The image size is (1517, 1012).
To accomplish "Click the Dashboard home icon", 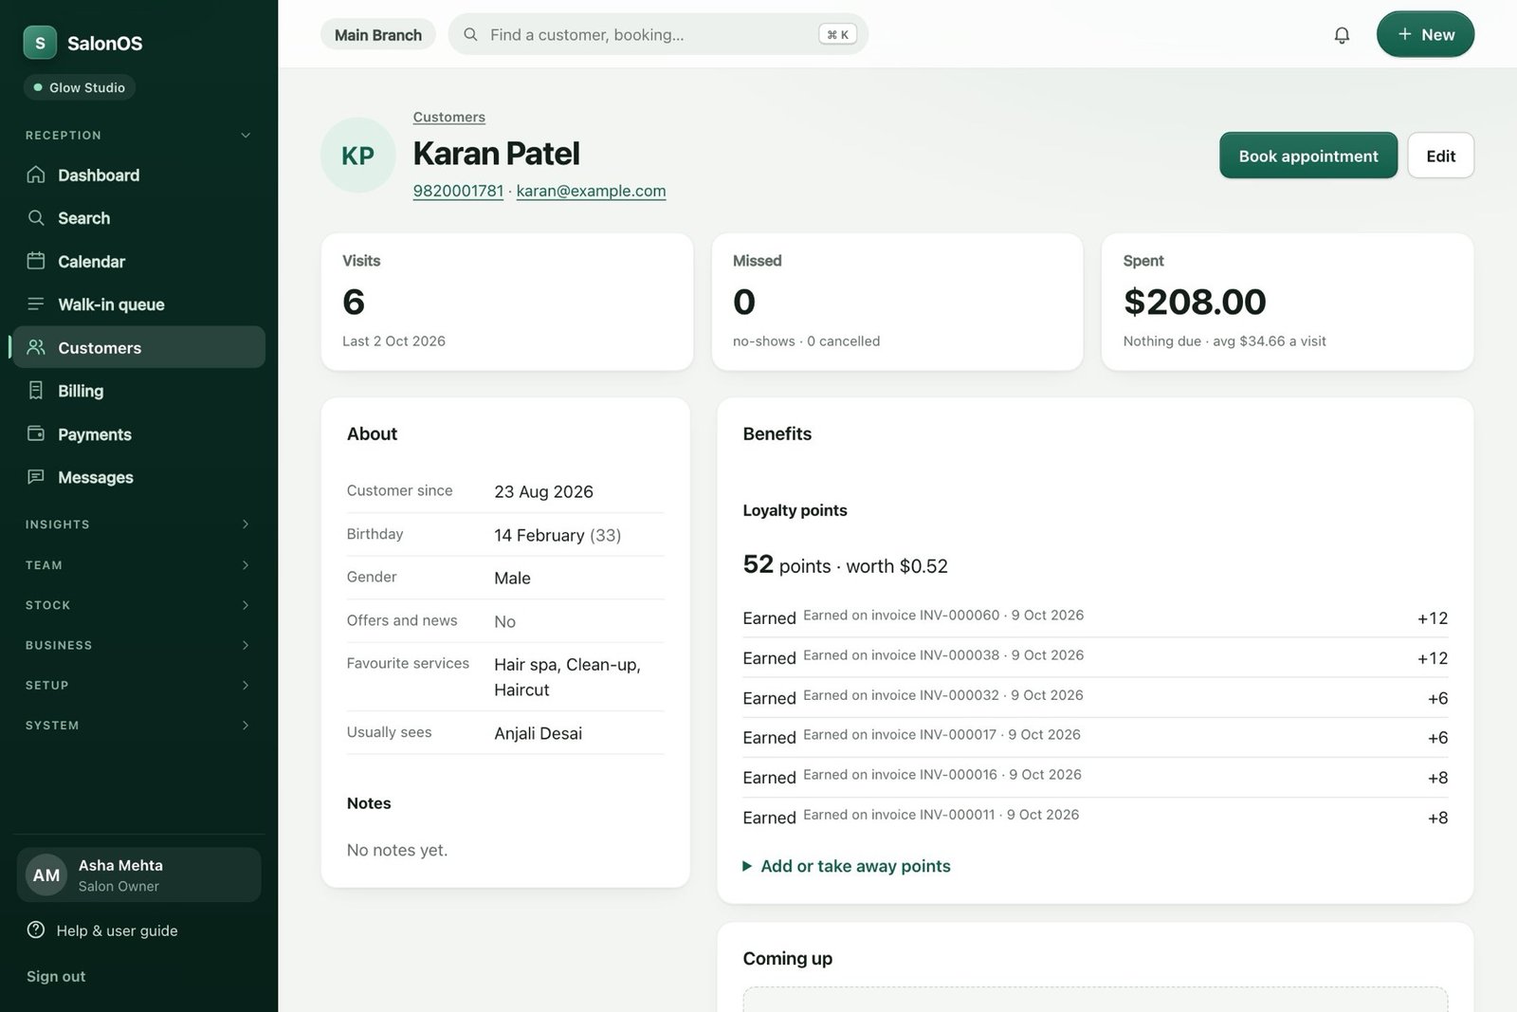I will tap(36, 175).
